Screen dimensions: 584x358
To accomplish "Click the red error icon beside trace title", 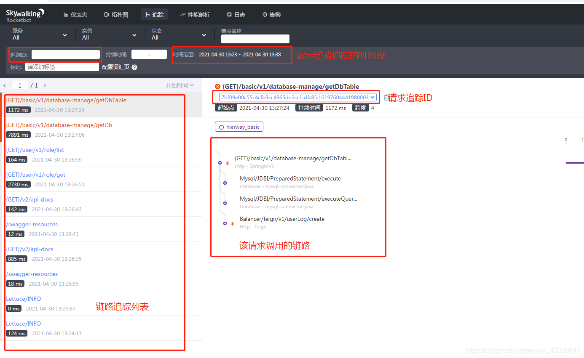I will [x=217, y=86].
